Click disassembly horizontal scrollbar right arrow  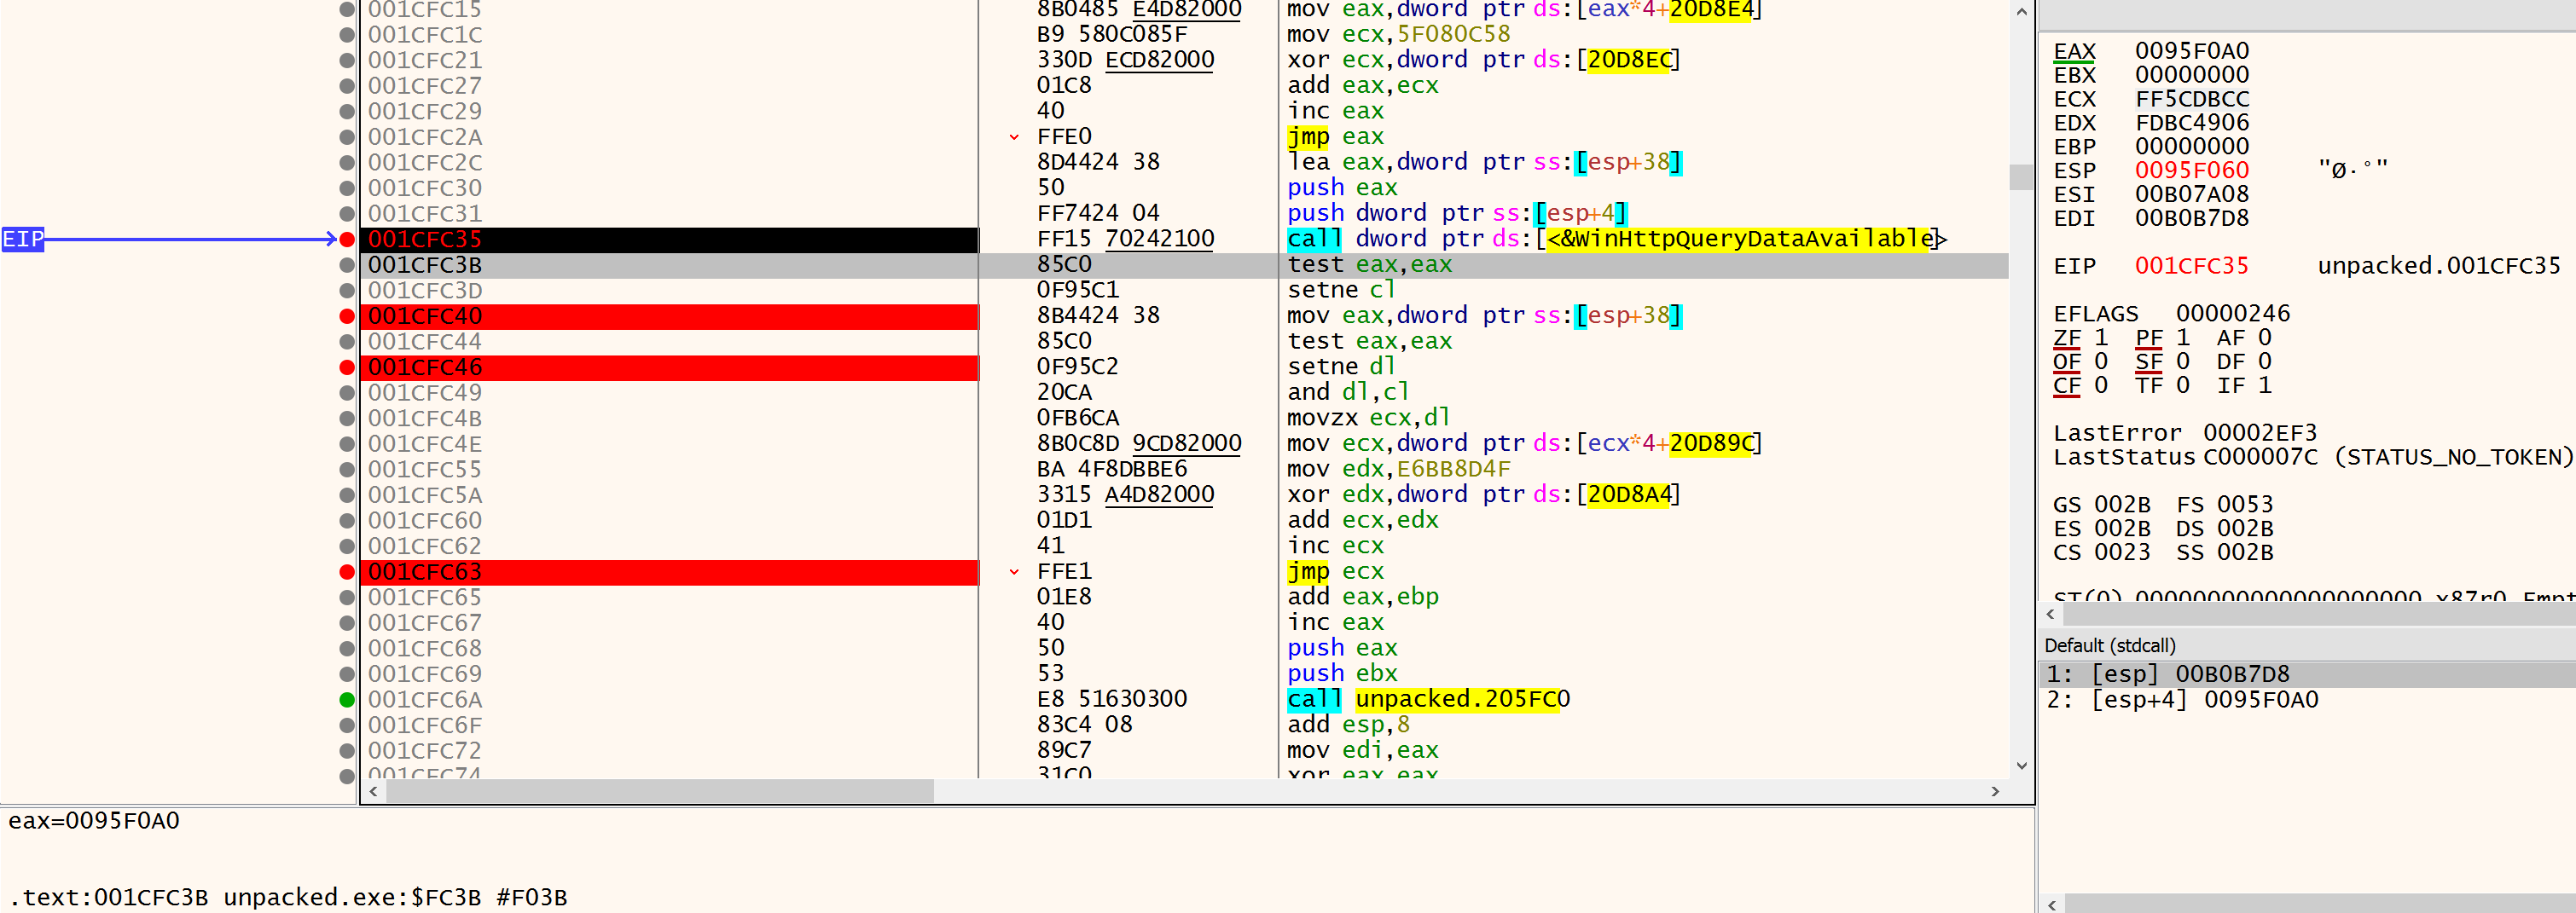click(1996, 791)
